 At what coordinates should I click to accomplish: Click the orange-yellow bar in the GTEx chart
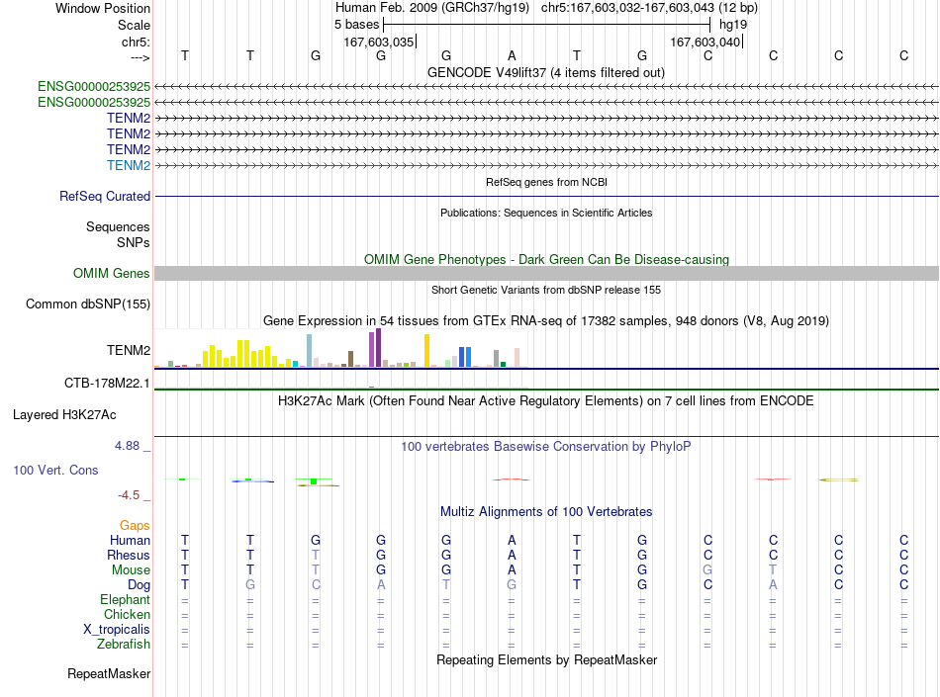point(426,350)
